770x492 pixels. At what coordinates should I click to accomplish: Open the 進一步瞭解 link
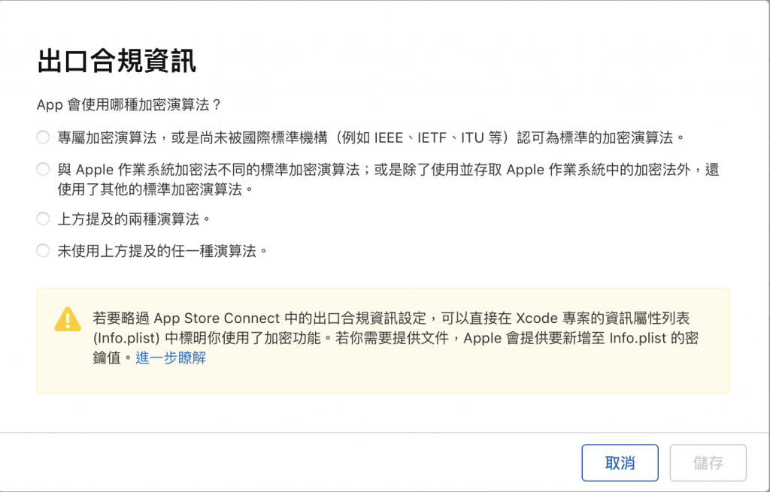[x=171, y=358]
